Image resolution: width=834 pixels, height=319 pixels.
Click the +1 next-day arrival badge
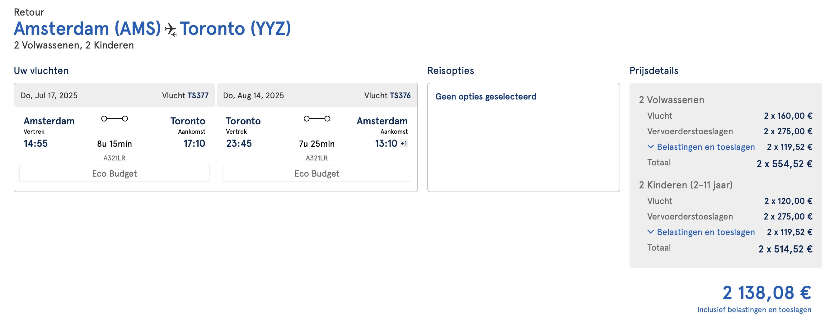[404, 143]
